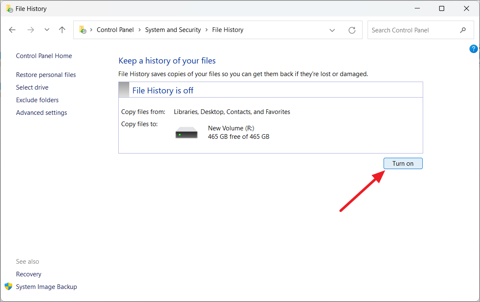Screen dimensions: 480x302
Task: Open Advanced settings
Action: [x=41, y=112]
